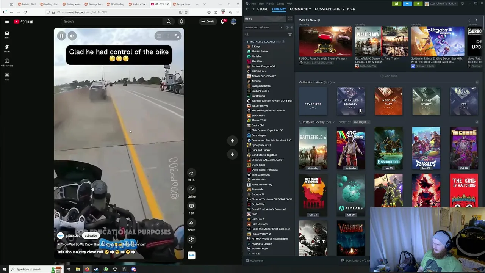The height and width of the screenshot is (273, 485).
Task: Go to the Steam STORE tab
Action: pos(263,9)
